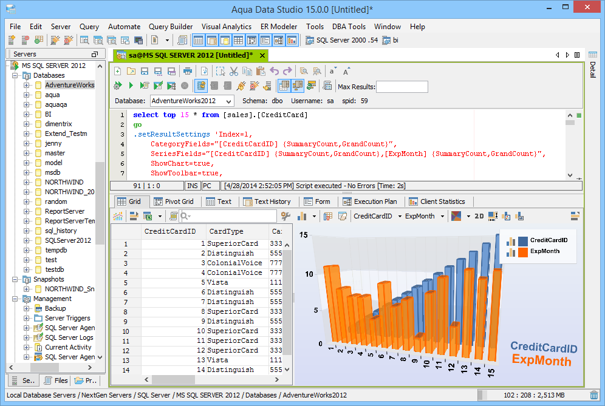This screenshot has width=605, height=406.
Task: Open the Query menu
Action: (89, 27)
